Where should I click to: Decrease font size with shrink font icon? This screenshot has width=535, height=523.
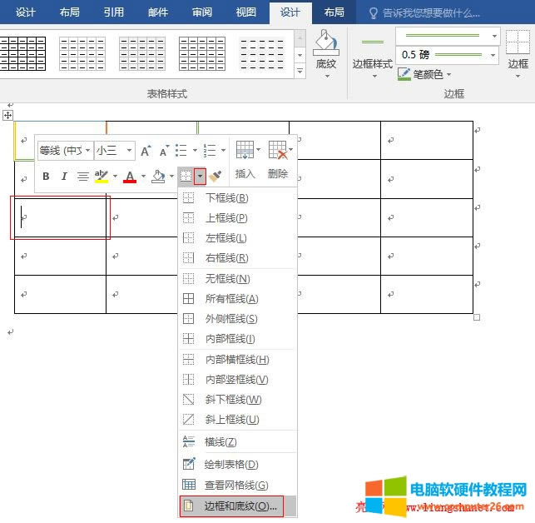coord(164,151)
